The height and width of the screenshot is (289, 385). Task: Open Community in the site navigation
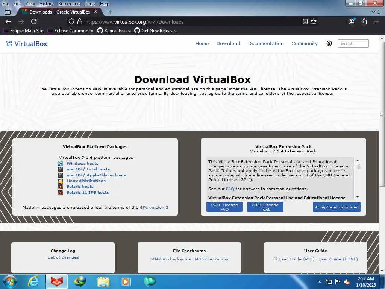click(305, 44)
